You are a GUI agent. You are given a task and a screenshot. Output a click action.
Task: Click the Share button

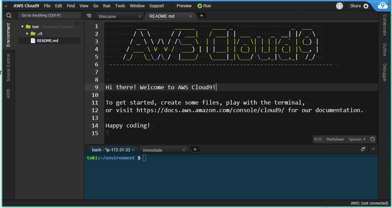[x=355, y=6]
